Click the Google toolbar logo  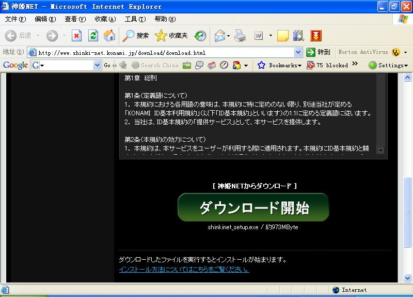click(x=15, y=65)
